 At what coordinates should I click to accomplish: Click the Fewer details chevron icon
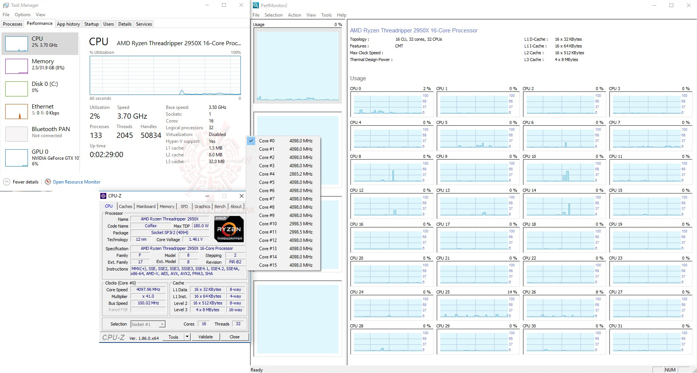click(7, 182)
